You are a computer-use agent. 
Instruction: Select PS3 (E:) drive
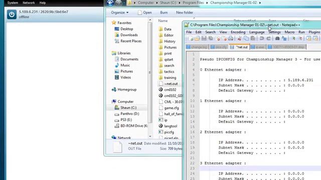[x=123, y=120]
